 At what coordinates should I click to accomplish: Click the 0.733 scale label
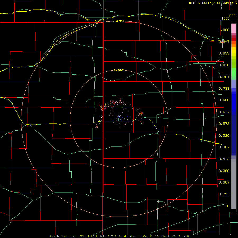224,89
